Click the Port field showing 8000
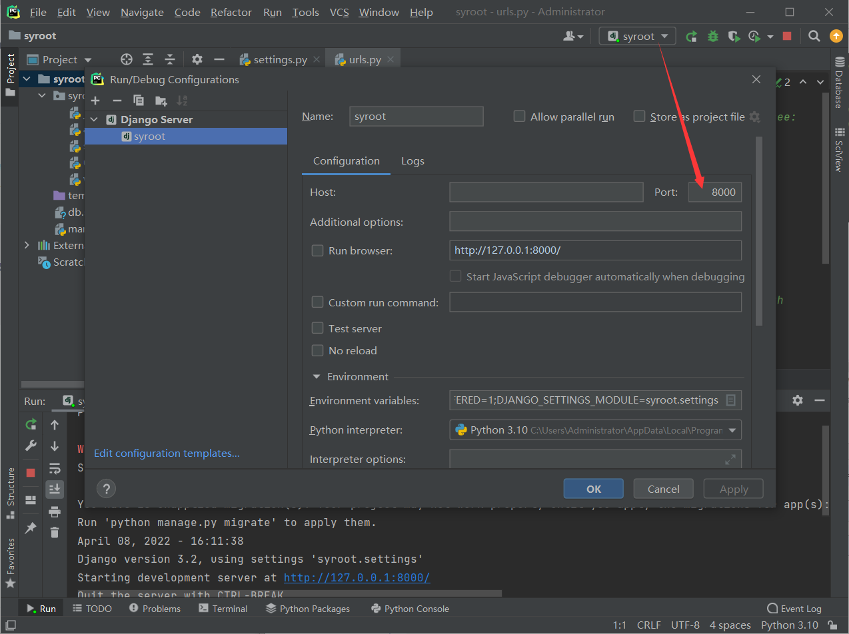The image size is (849, 634). click(715, 192)
